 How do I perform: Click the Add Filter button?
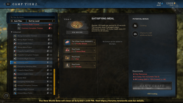coord(18,21)
